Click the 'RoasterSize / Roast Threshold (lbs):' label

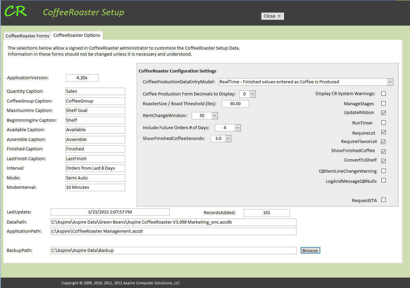pos(180,104)
